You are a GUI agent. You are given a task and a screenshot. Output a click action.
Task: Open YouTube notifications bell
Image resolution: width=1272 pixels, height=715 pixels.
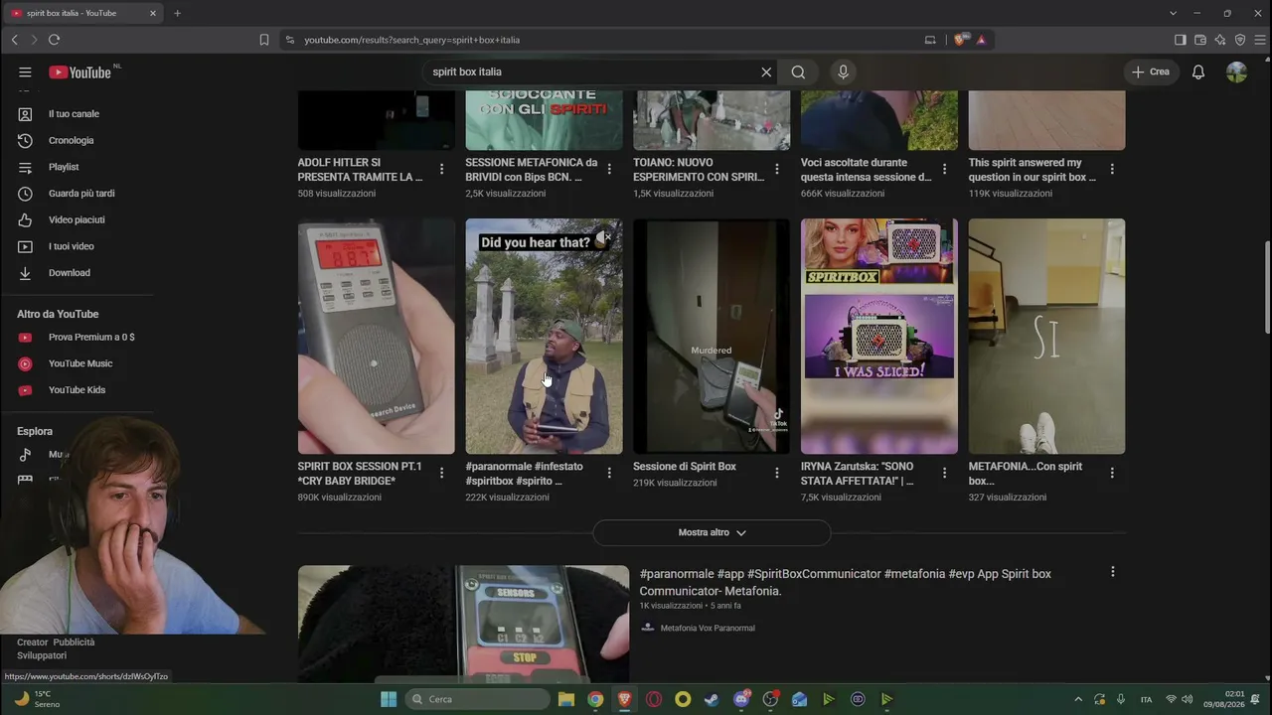click(1198, 71)
